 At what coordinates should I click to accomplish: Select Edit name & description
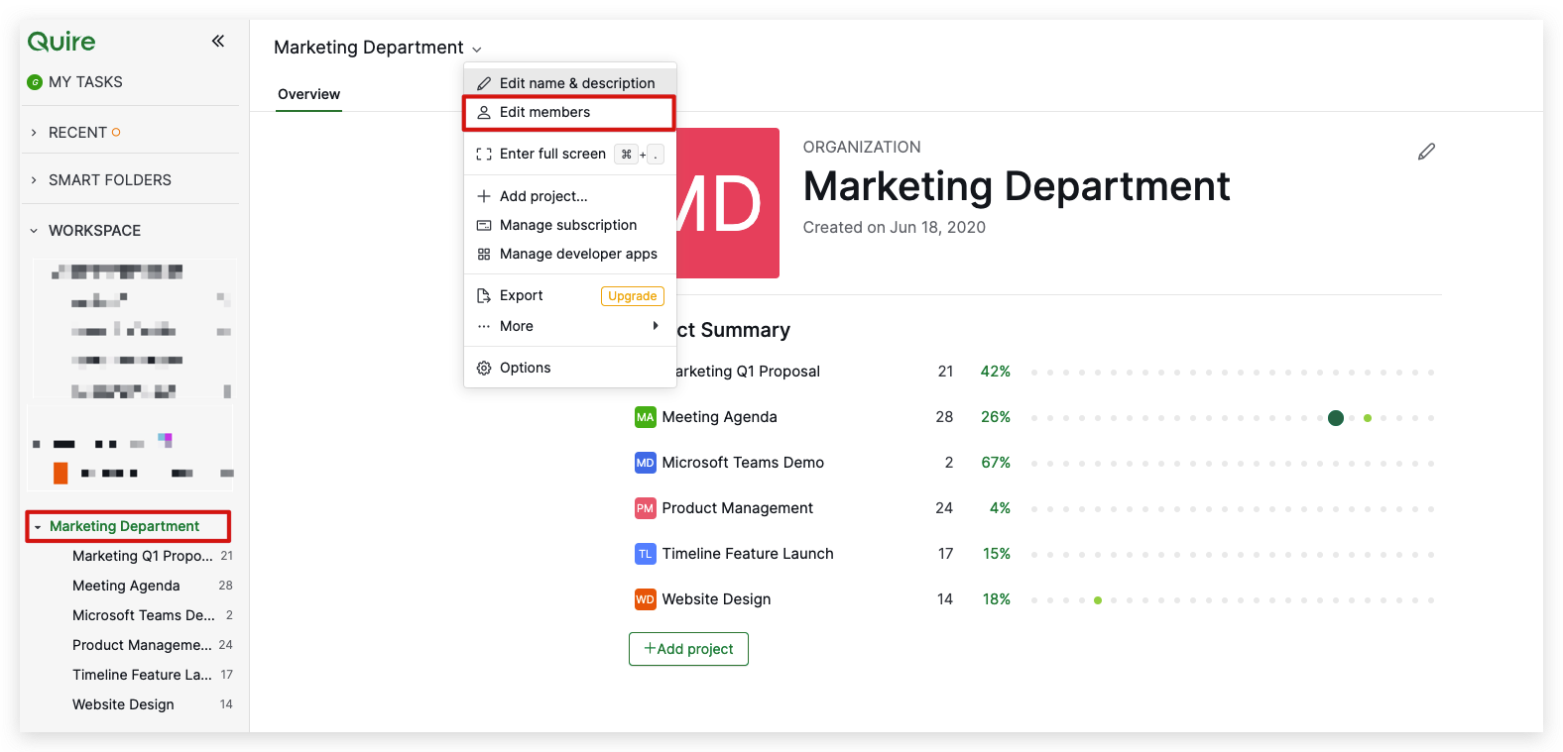[570, 83]
